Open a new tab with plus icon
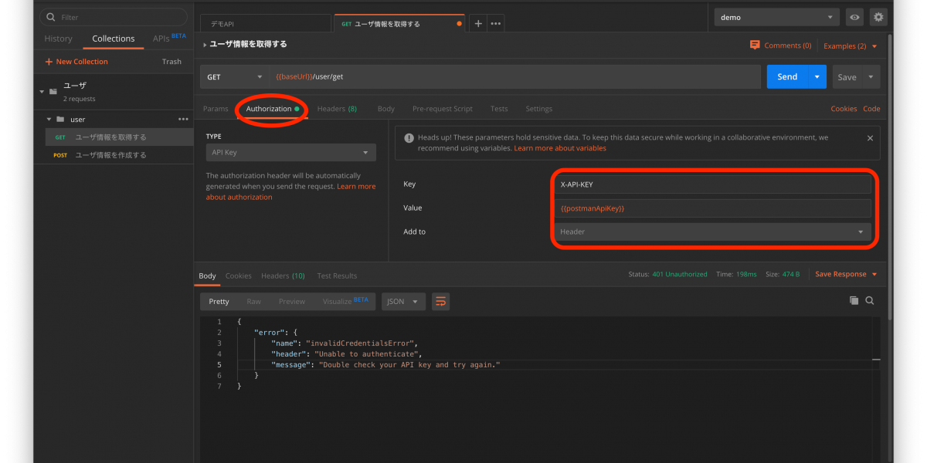The width and height of the screenshot is (927, 463). coord(478,24)
